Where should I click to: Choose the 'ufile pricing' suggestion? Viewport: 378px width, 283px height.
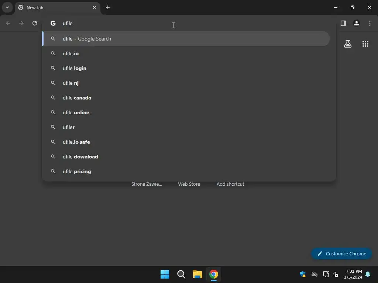click(x=186, y=171)
